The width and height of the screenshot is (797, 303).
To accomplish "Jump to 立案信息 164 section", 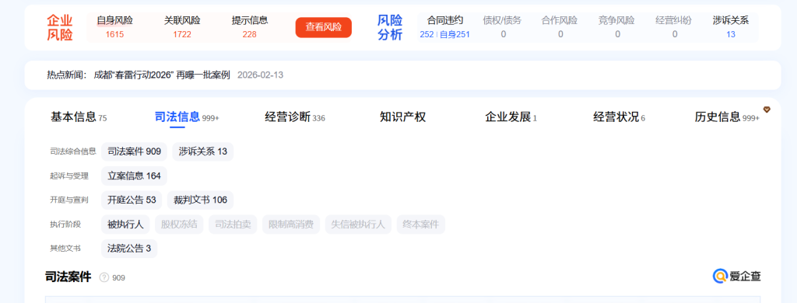I will click(x=134, y=176).
